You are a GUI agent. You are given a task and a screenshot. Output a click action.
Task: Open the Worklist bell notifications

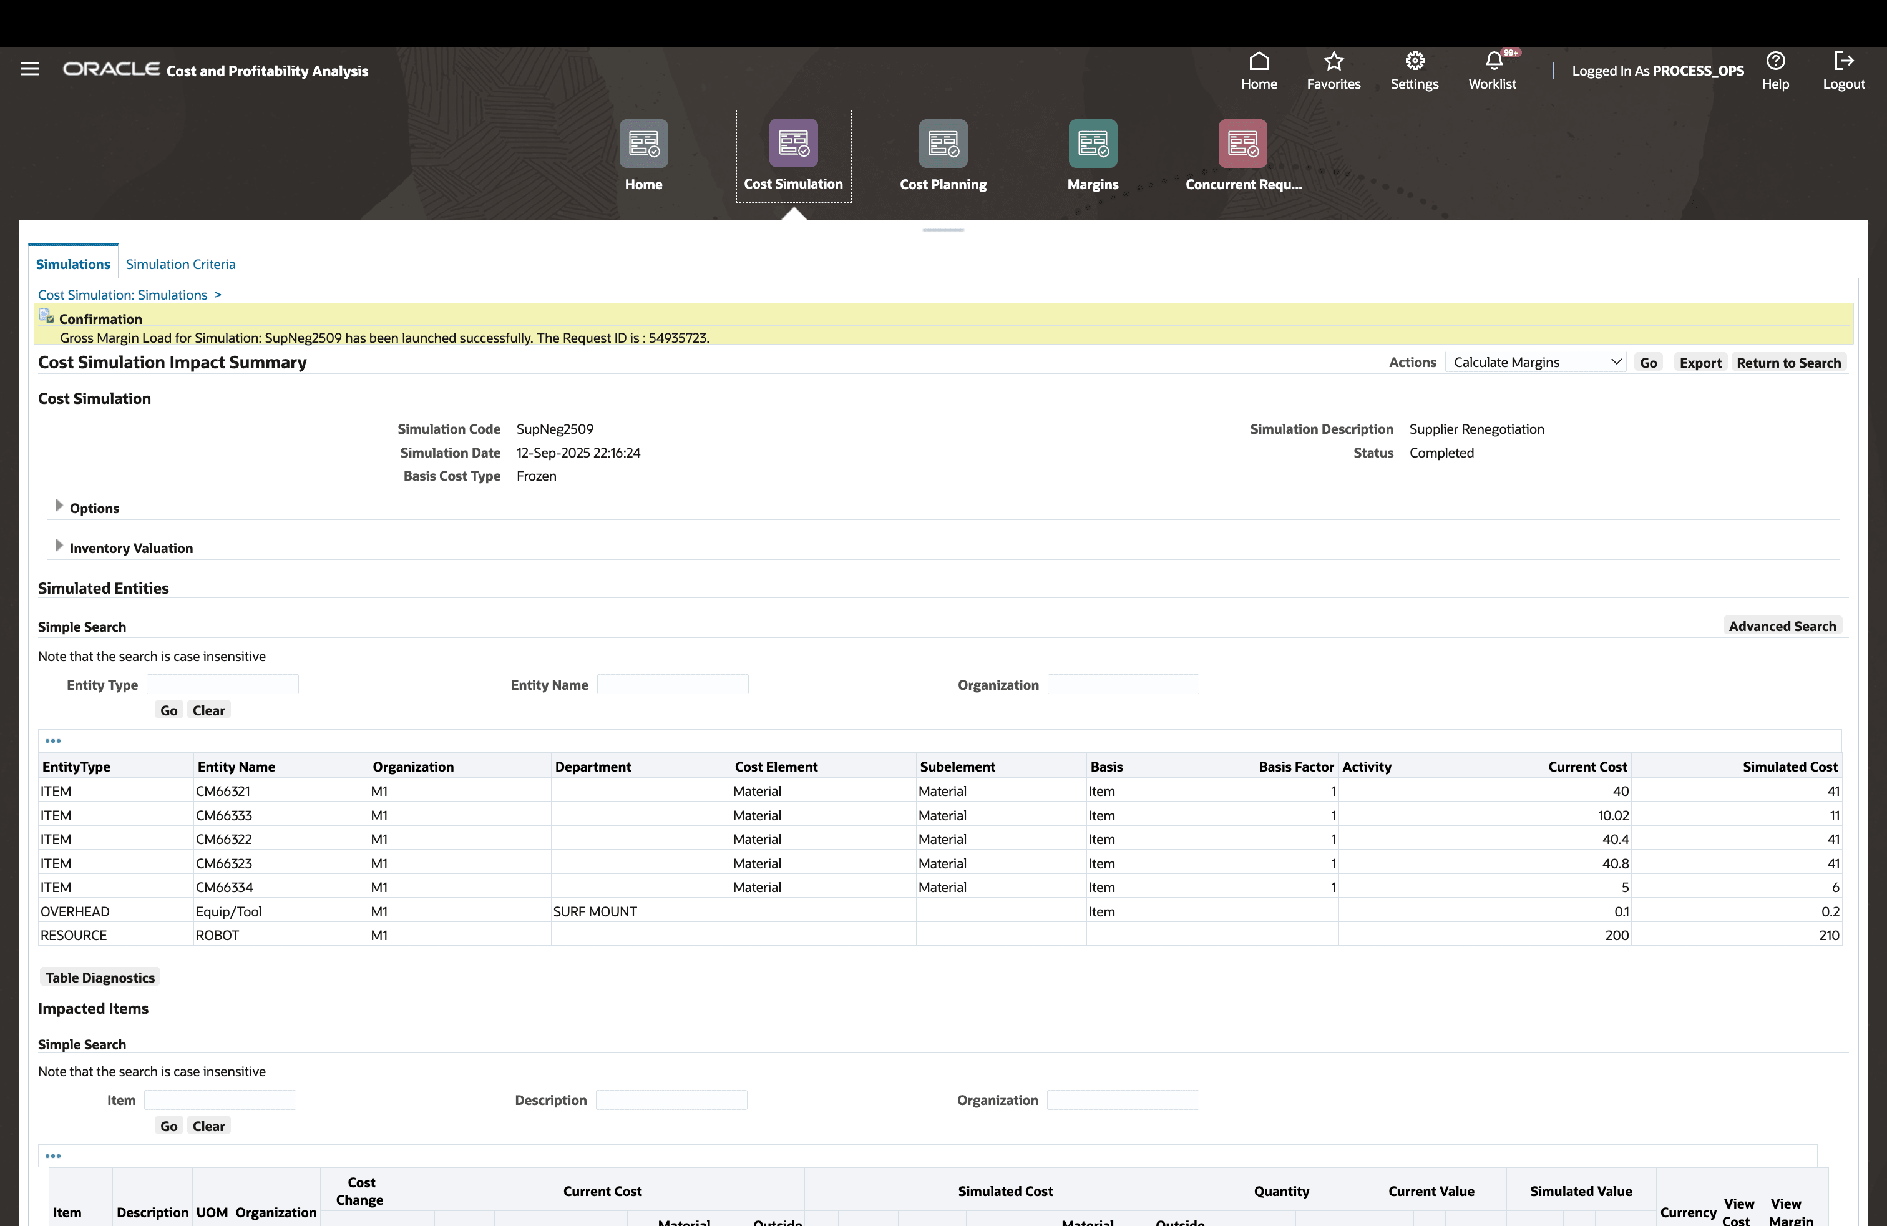(1493, 62)
